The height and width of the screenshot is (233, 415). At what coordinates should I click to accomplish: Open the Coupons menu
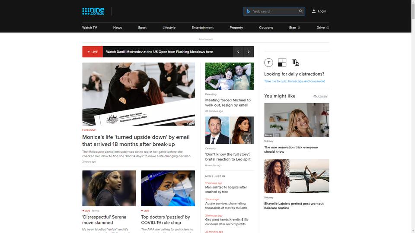point(266,28)
